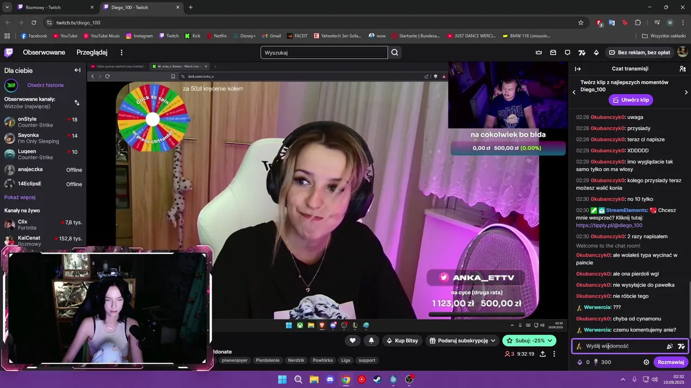Open chat settings gear icon
Image resolution: width=691 pixels, height=388 pixels.
(646, 362)
